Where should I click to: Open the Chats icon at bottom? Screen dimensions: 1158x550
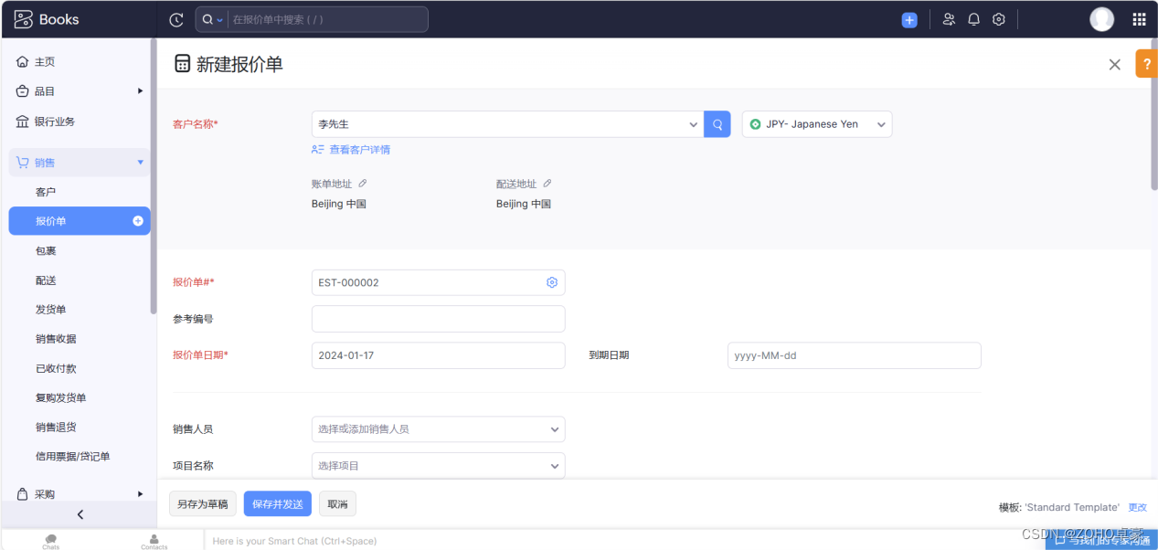(x=50, y=541)
